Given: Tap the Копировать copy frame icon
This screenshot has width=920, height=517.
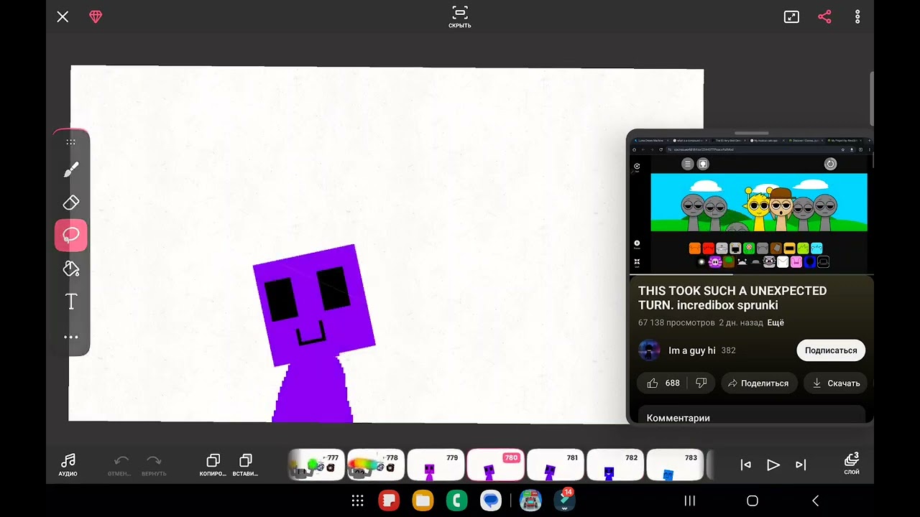Looking at the screenshot, I should point(213,465).
